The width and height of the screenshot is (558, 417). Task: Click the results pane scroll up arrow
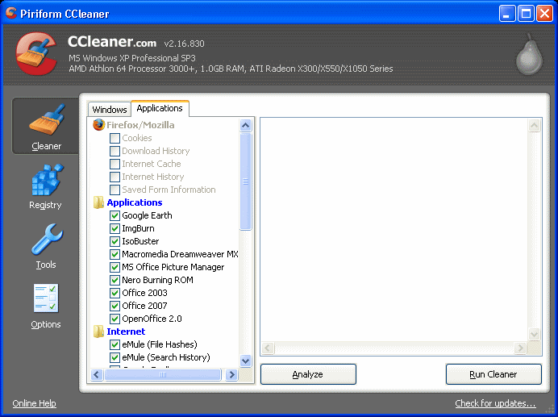click(x=534, y=125)
